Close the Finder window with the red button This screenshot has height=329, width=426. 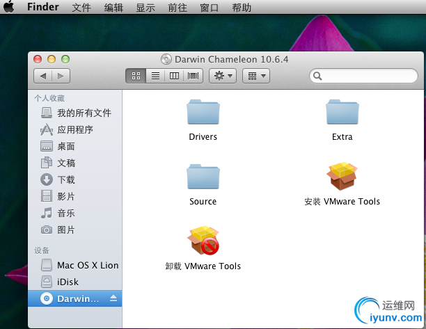(38, 59)
